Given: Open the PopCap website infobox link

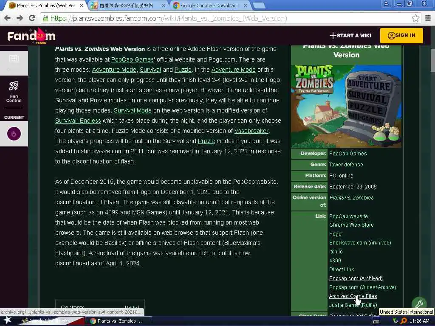Looking at the screenshot, I should pyautogui.click(x=348, y=216).
